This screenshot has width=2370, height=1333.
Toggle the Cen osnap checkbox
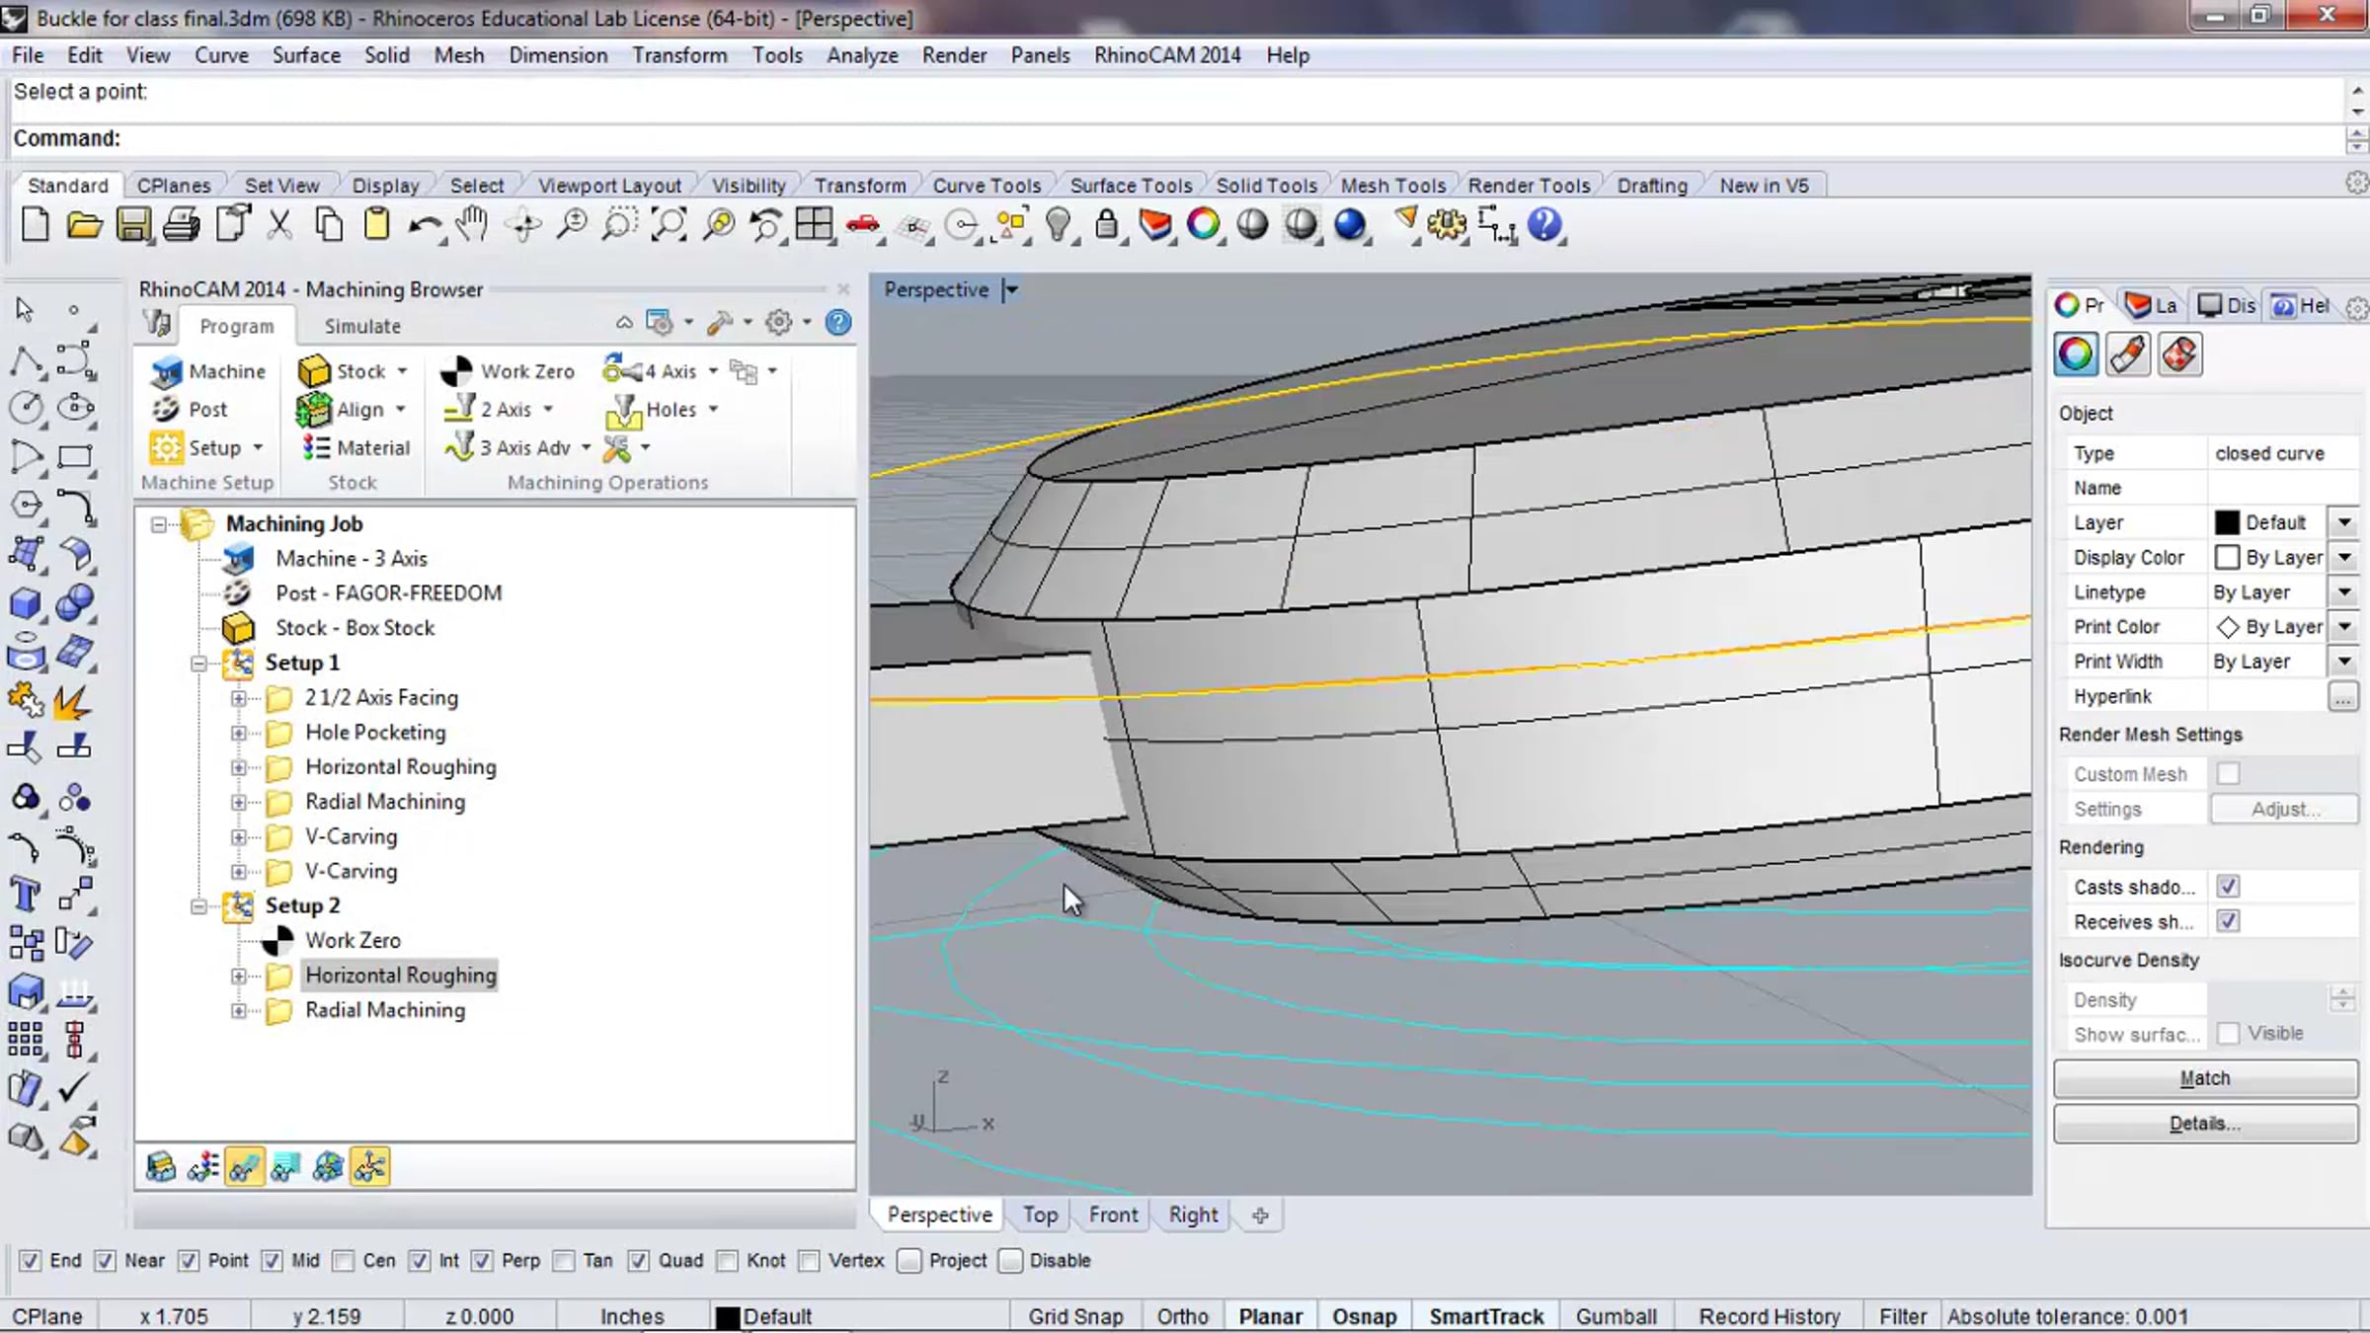344,1261
